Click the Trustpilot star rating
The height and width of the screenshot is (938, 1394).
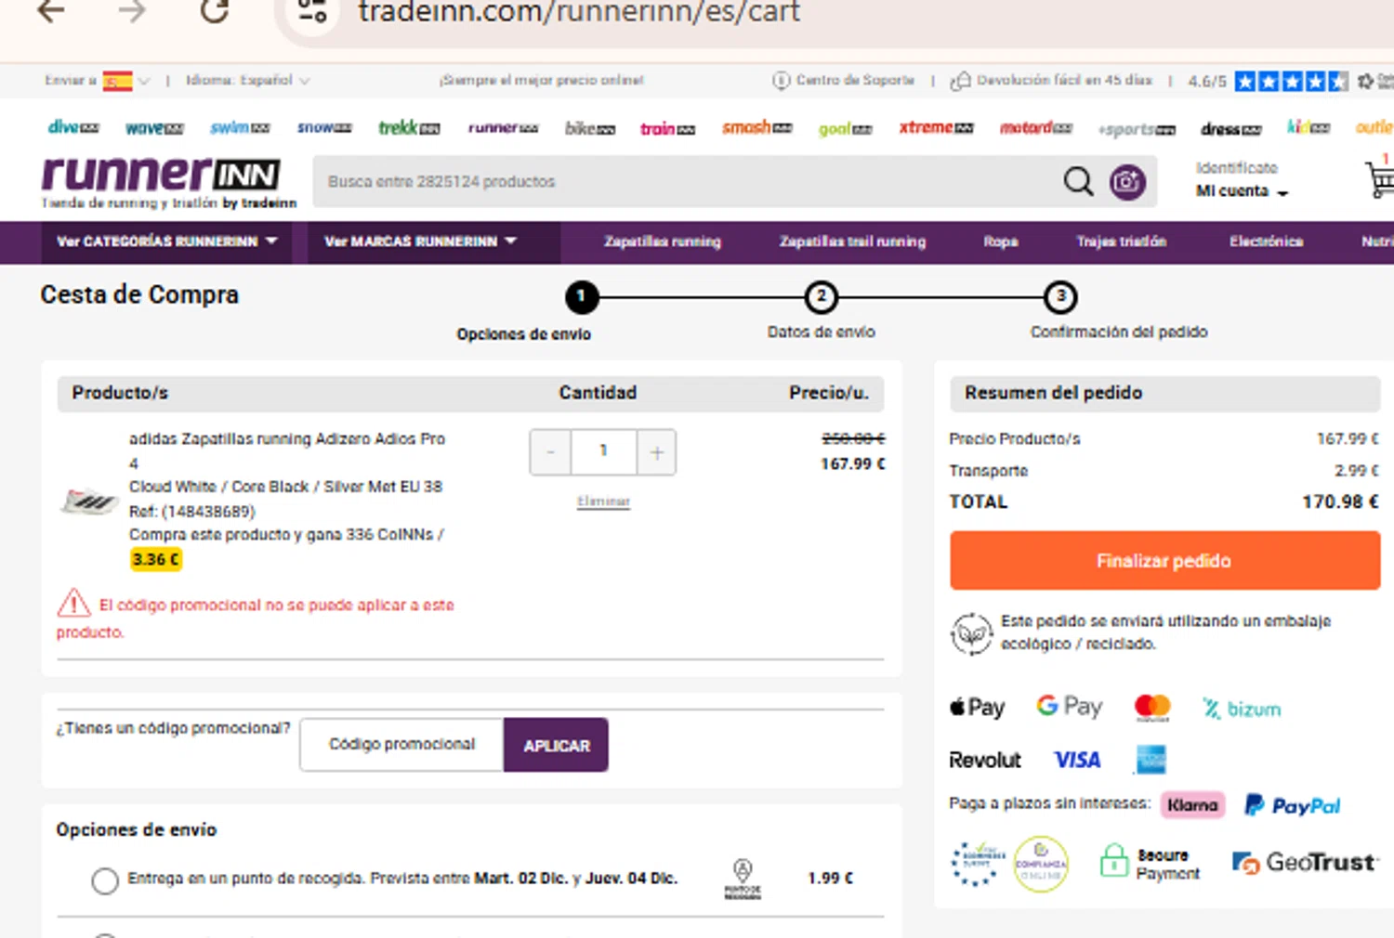1291,81
